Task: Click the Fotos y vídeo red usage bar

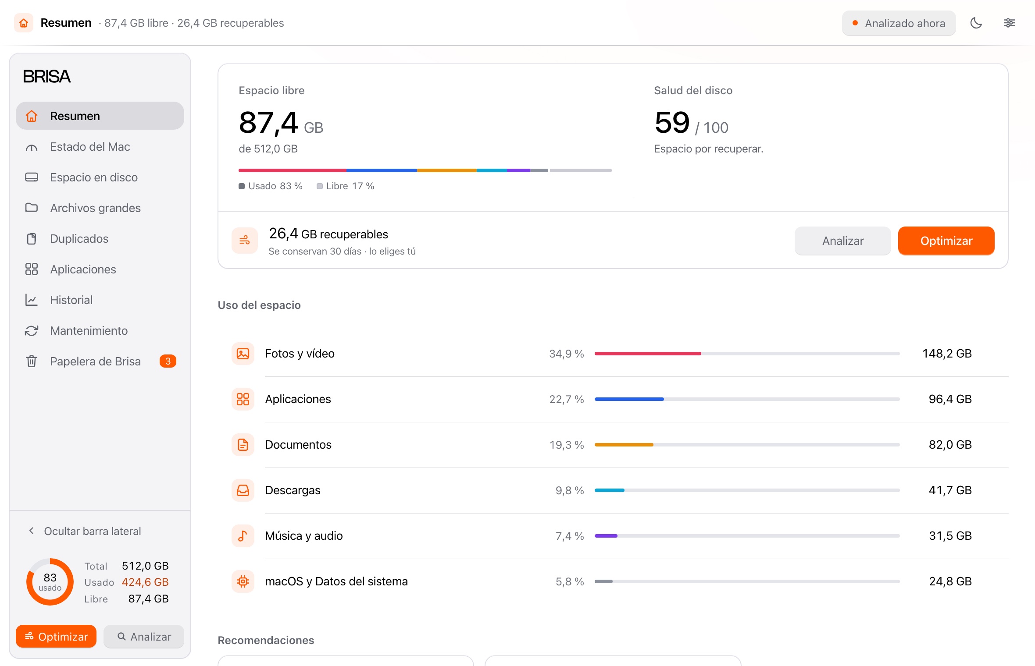Action: [648, 354]
